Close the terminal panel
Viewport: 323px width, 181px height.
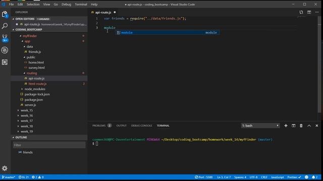pyautogui.click(x=316, y=126)
